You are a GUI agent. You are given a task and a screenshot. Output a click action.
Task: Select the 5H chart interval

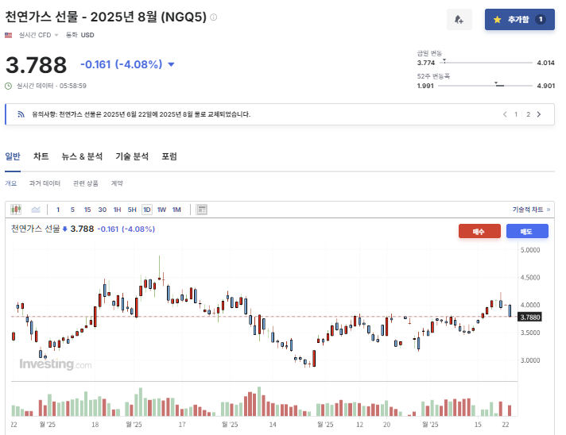point(132,210)
